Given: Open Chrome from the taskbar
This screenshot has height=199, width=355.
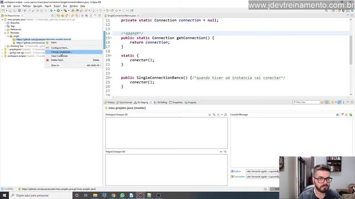Looking at the screenshot, I should 113,195.
